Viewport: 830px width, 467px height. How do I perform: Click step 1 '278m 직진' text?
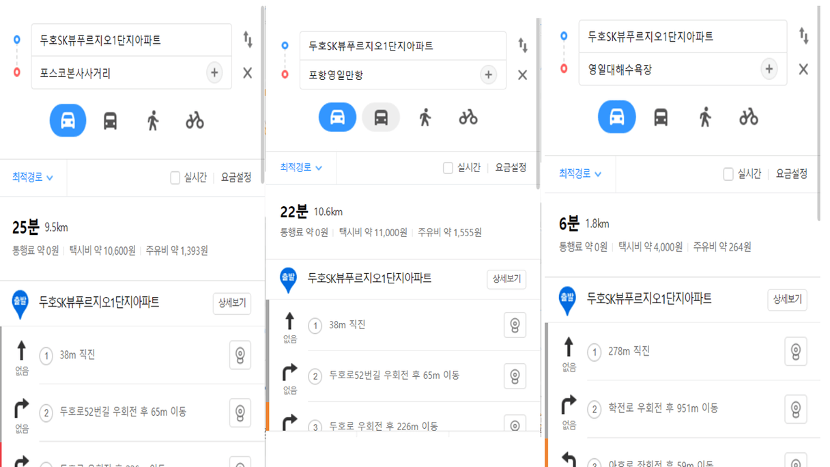[629, 351]
